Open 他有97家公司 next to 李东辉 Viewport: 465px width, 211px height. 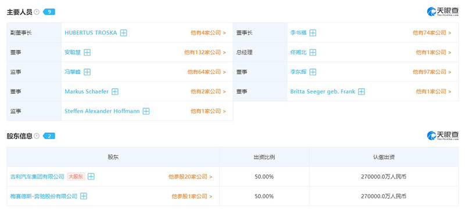[432, 72]
